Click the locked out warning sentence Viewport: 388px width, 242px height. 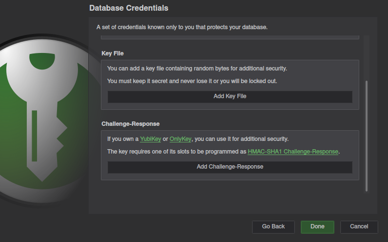tap(192, 81)
